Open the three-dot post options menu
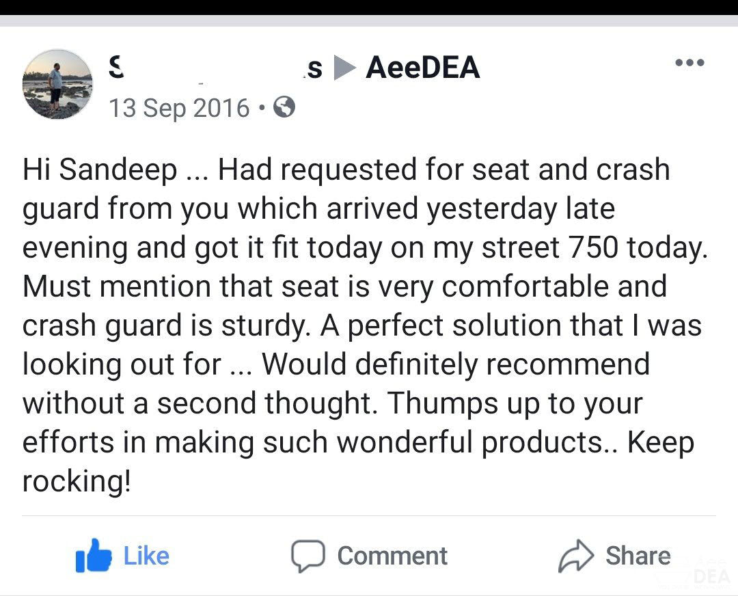This screenshot has width=738, height=596. [689, 63]
